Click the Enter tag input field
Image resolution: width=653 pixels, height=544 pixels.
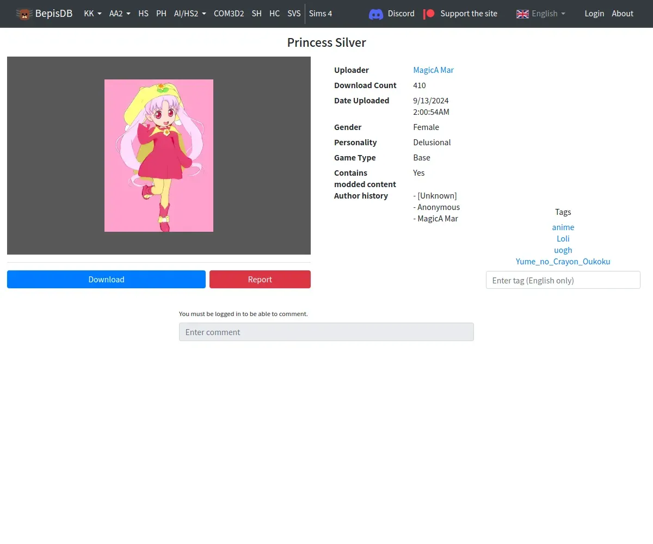point(563,280)
